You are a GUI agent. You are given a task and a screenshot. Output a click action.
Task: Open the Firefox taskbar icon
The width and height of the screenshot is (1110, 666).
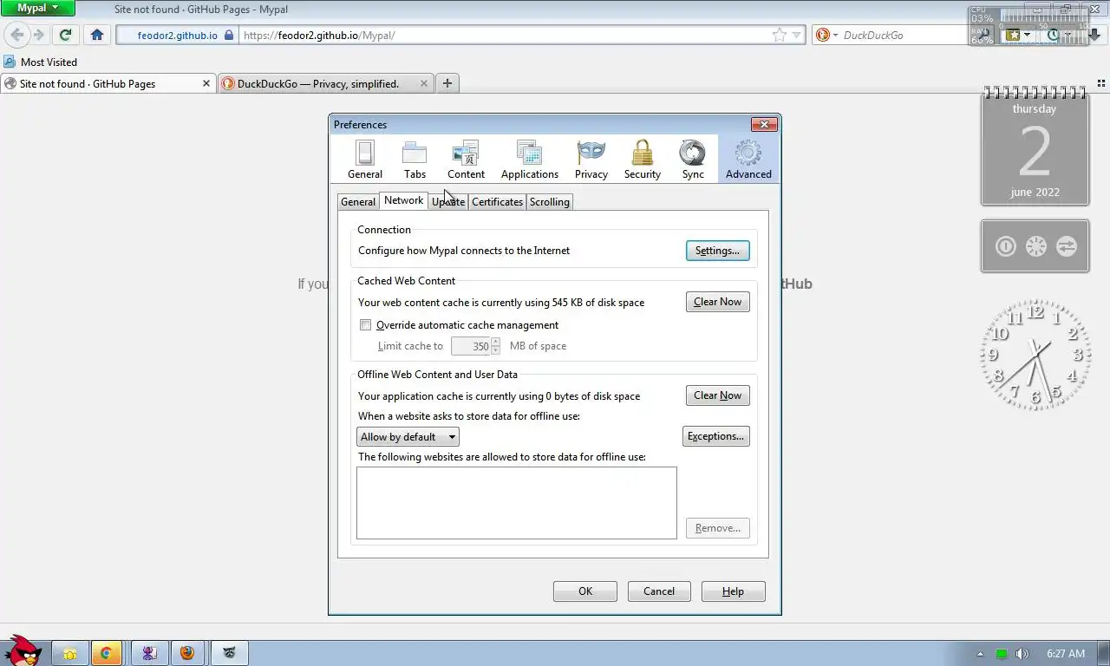[186, 653]
